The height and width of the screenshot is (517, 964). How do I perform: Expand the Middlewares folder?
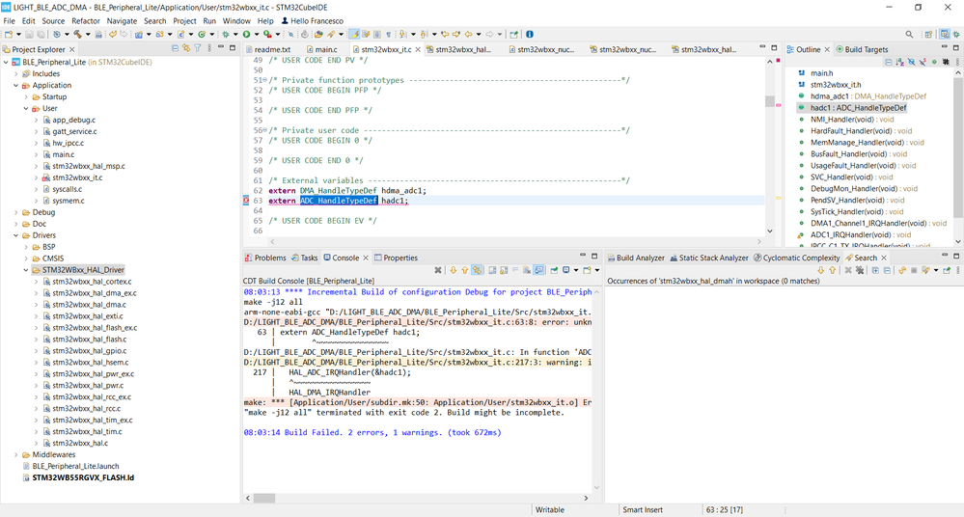(15, 454)
